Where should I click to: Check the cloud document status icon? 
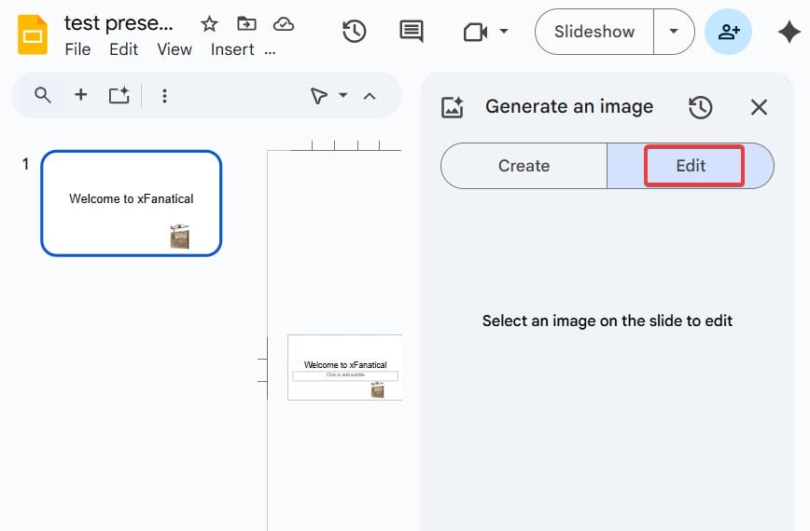pyautogui.click(x=283, y=24)
